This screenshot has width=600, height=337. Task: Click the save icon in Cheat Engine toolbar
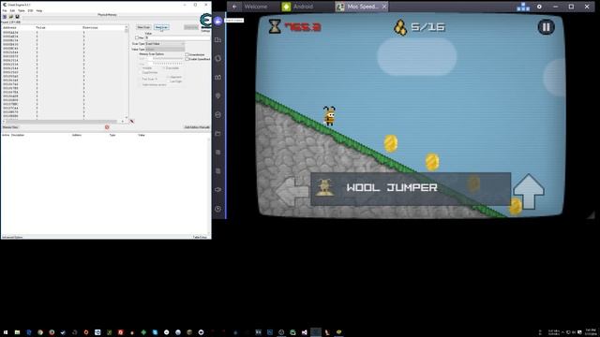point(17,17)
